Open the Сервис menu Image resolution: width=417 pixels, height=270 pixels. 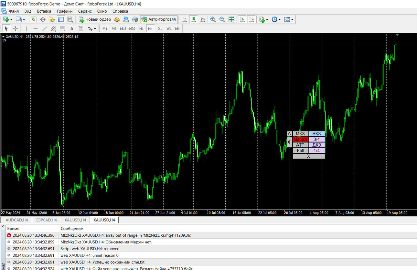point(85,11)
